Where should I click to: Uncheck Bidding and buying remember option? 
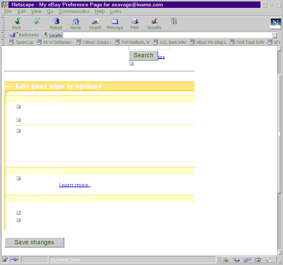pyautogui.click(x=19, y=107)
